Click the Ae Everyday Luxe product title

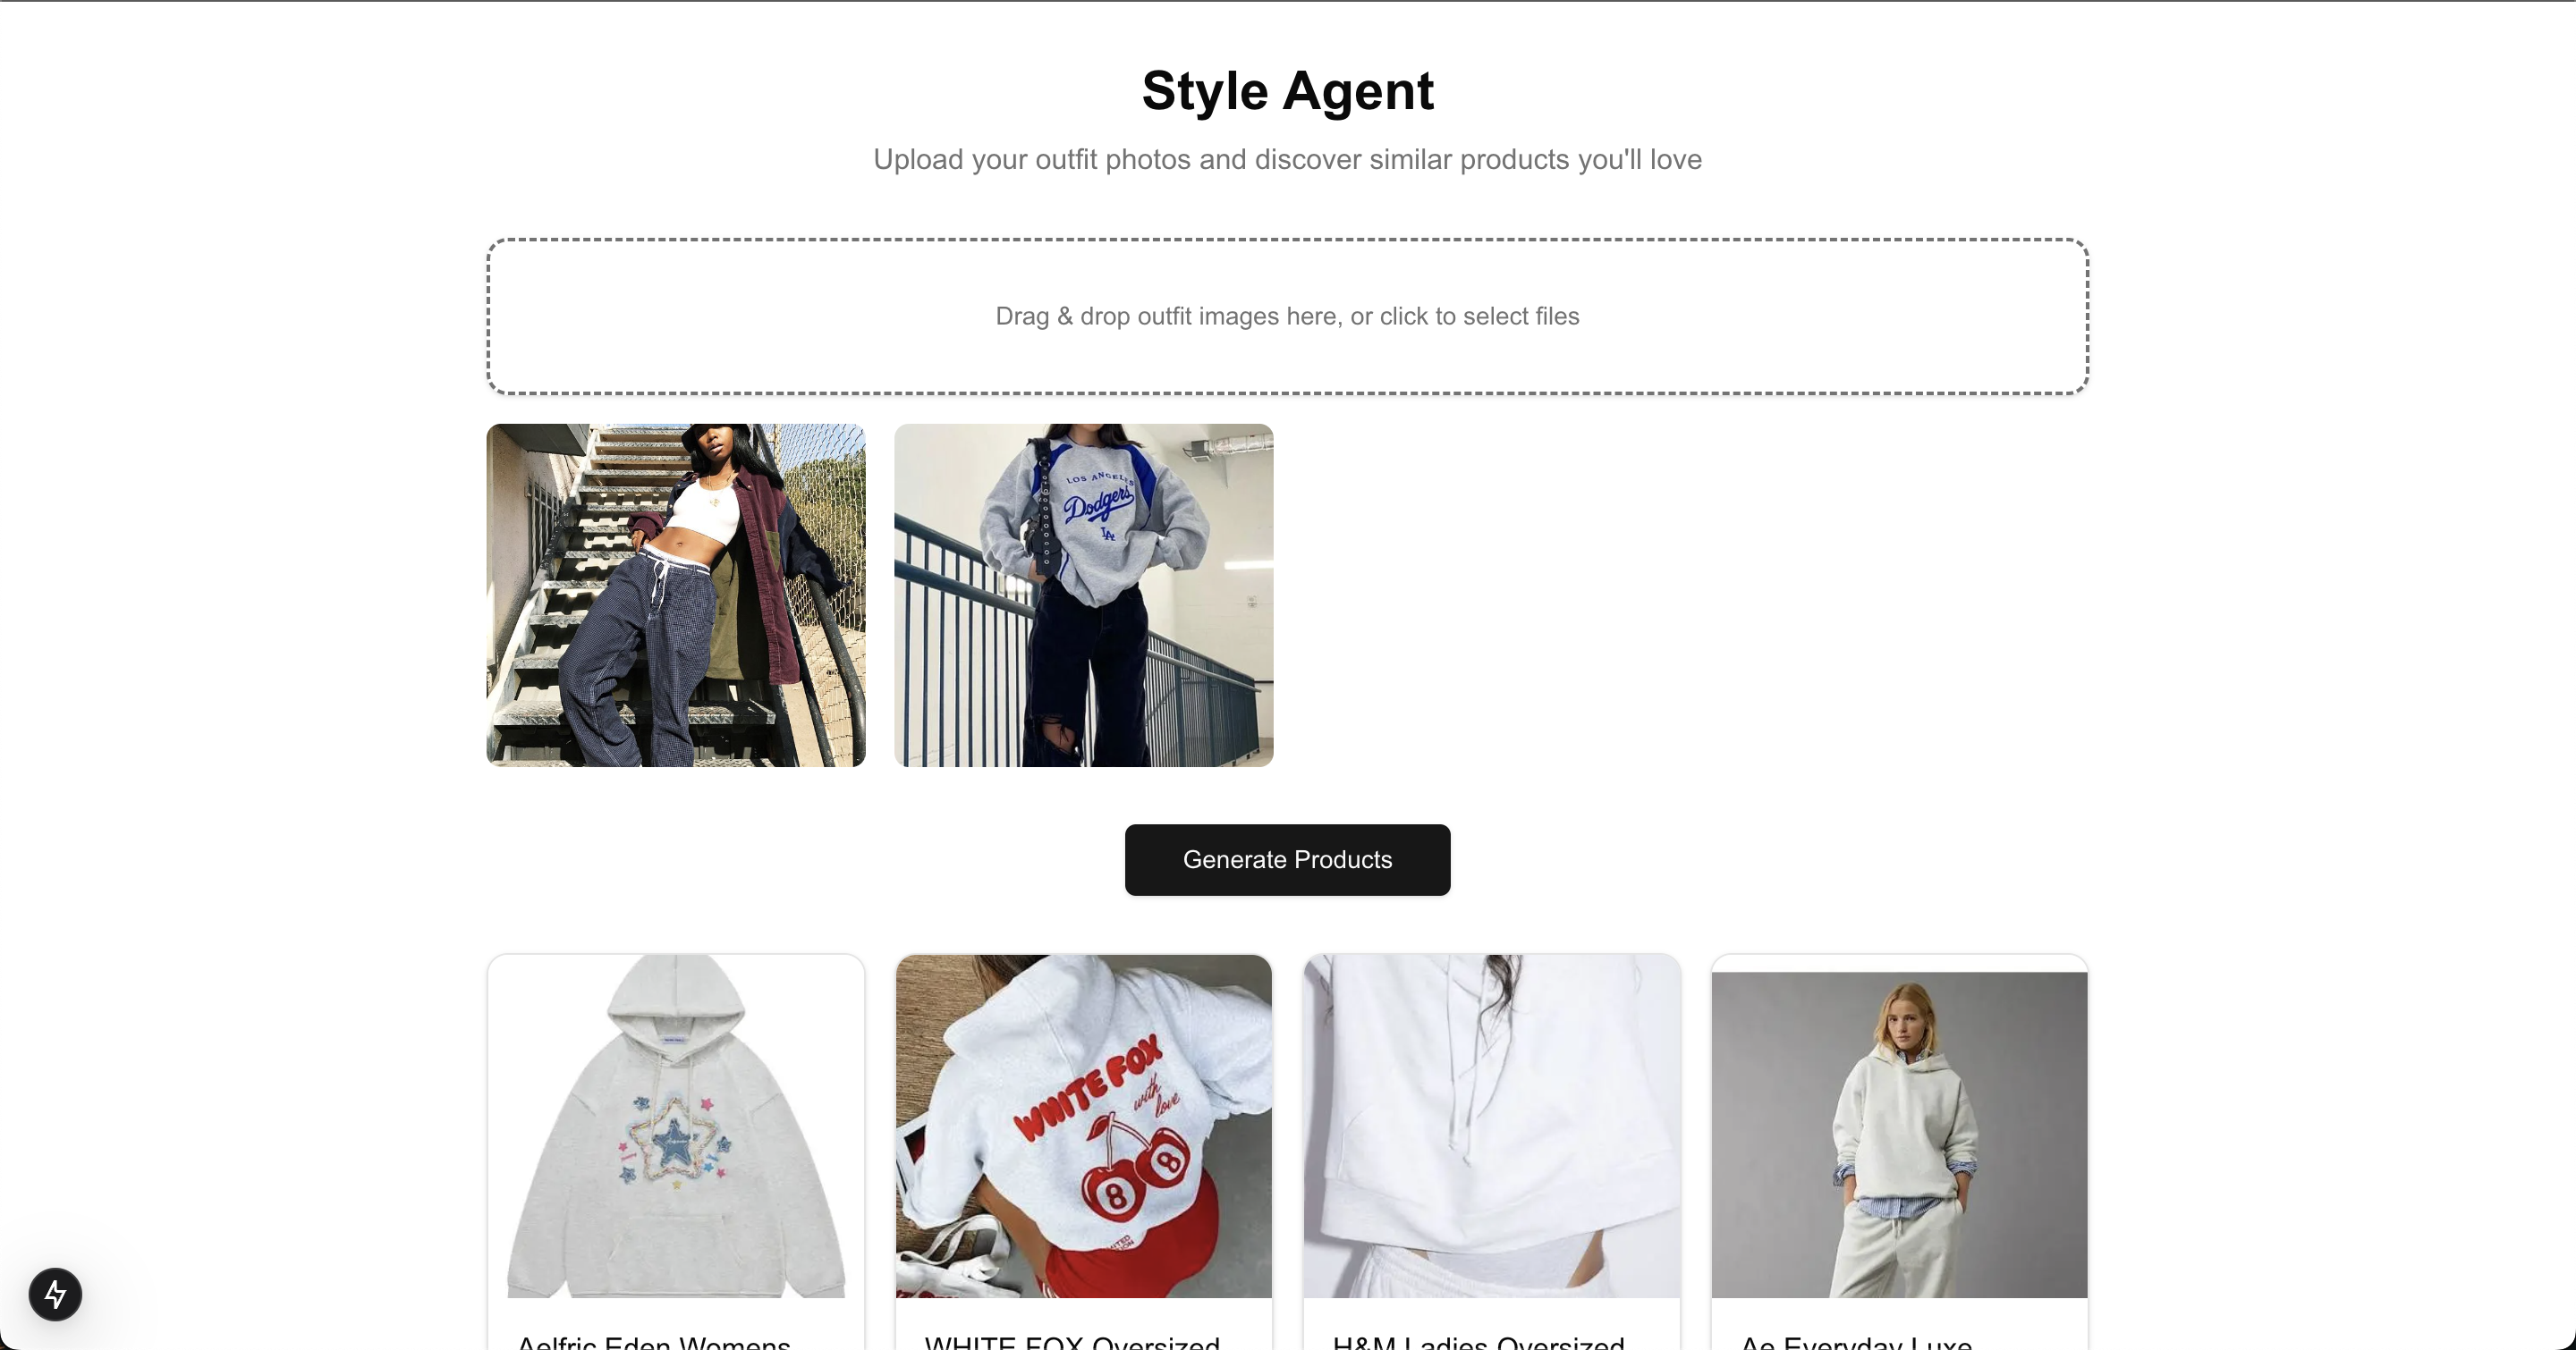pos(1856,1341)
